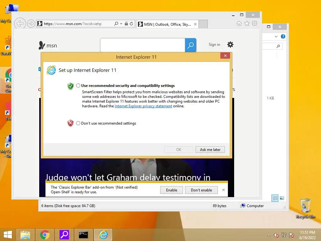Click the IE Home icon
The image size is (321, 241).
pyautogui.click(x=239, y=23)
